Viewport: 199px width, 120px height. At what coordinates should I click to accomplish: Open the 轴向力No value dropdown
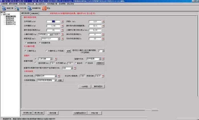pos(72,68)
